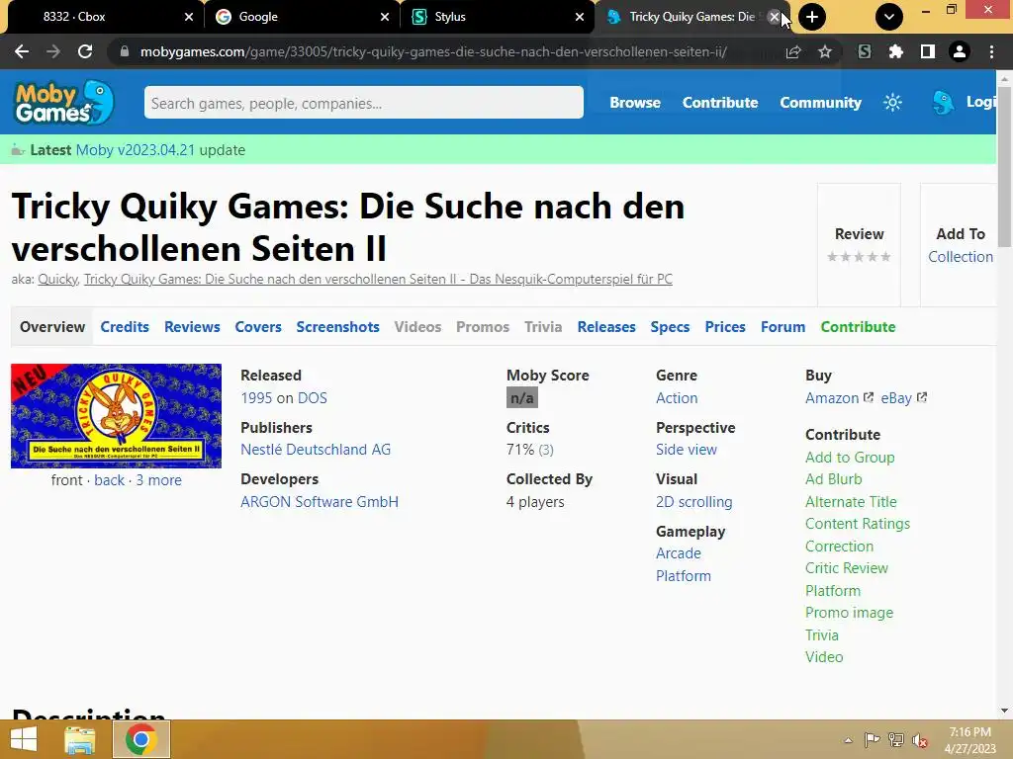Open the Windows Start button

coord(24,739)
